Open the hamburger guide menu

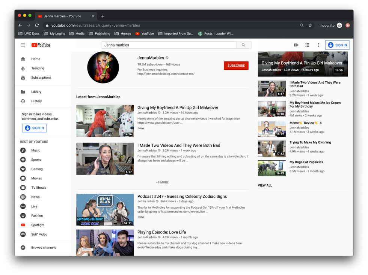coord(23,45)
